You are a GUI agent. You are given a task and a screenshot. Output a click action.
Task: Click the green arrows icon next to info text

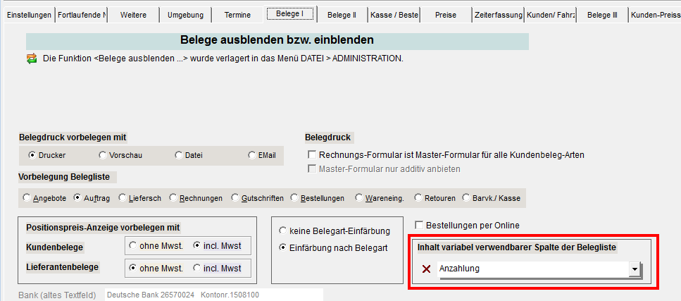tap(32, 59)
